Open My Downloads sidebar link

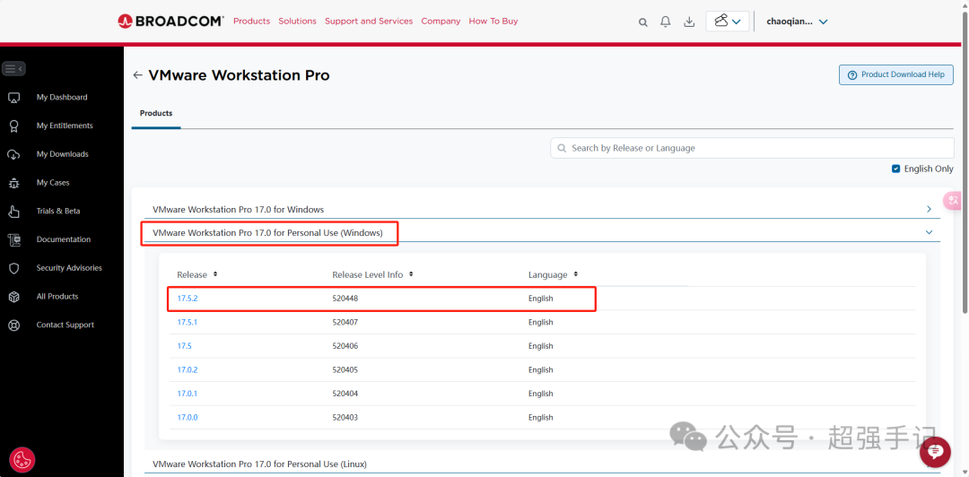63,154
